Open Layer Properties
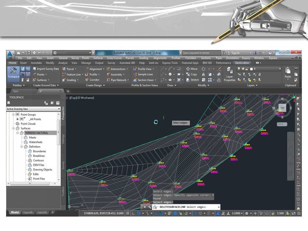The width and height of the screenshot is (308, 231). [229, 74]
